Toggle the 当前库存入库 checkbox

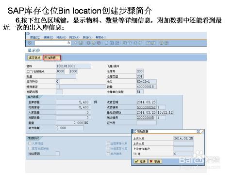click(x=108, y=143)
